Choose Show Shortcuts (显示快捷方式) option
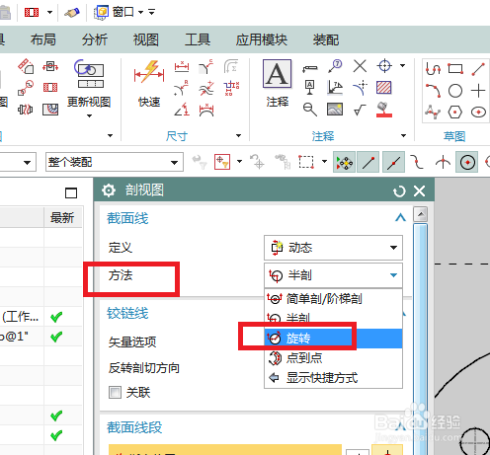 [333, 378]
